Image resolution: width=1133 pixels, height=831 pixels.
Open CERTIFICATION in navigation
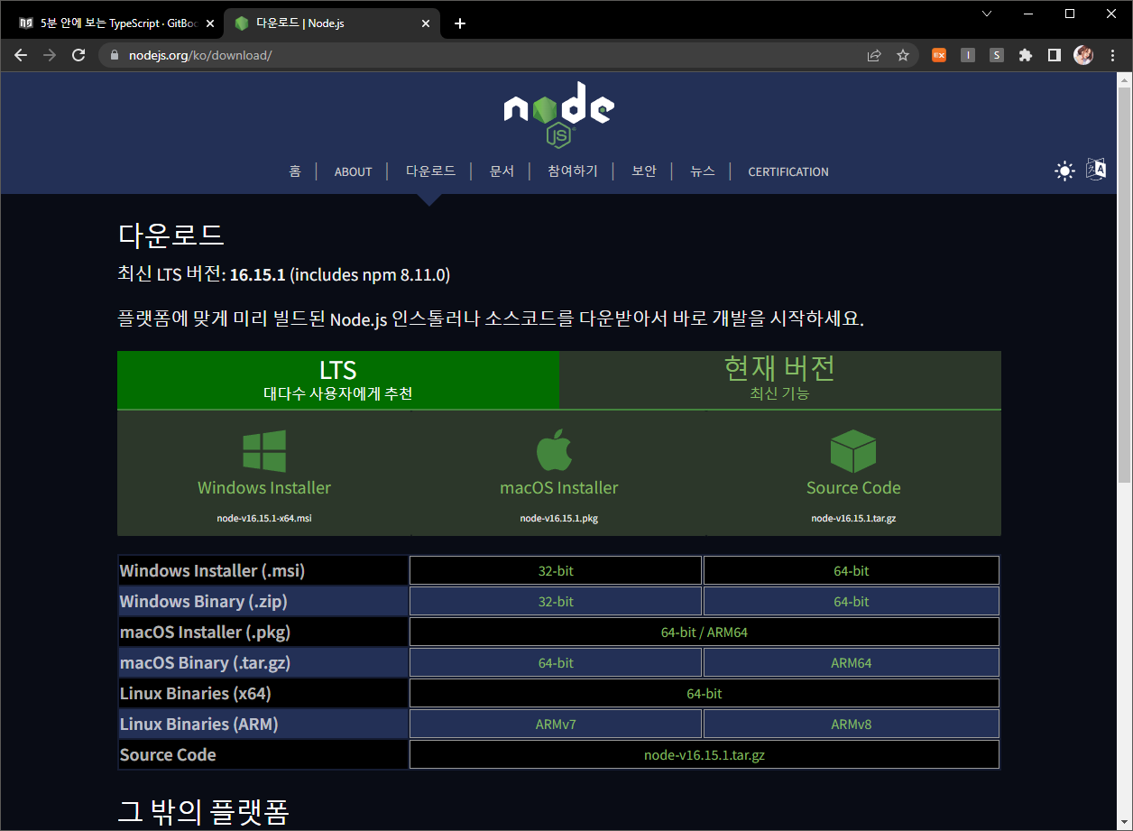coord(788,171)
